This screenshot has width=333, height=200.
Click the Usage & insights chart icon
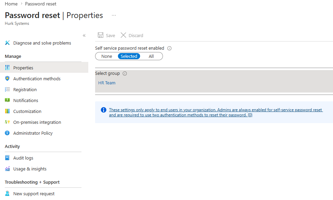point(7,169)
